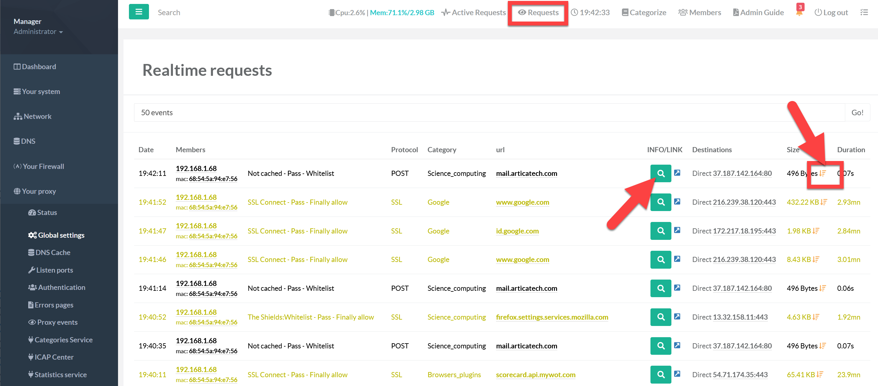
Task: Expand the Administrator dropdown
Action: (38, 32)
